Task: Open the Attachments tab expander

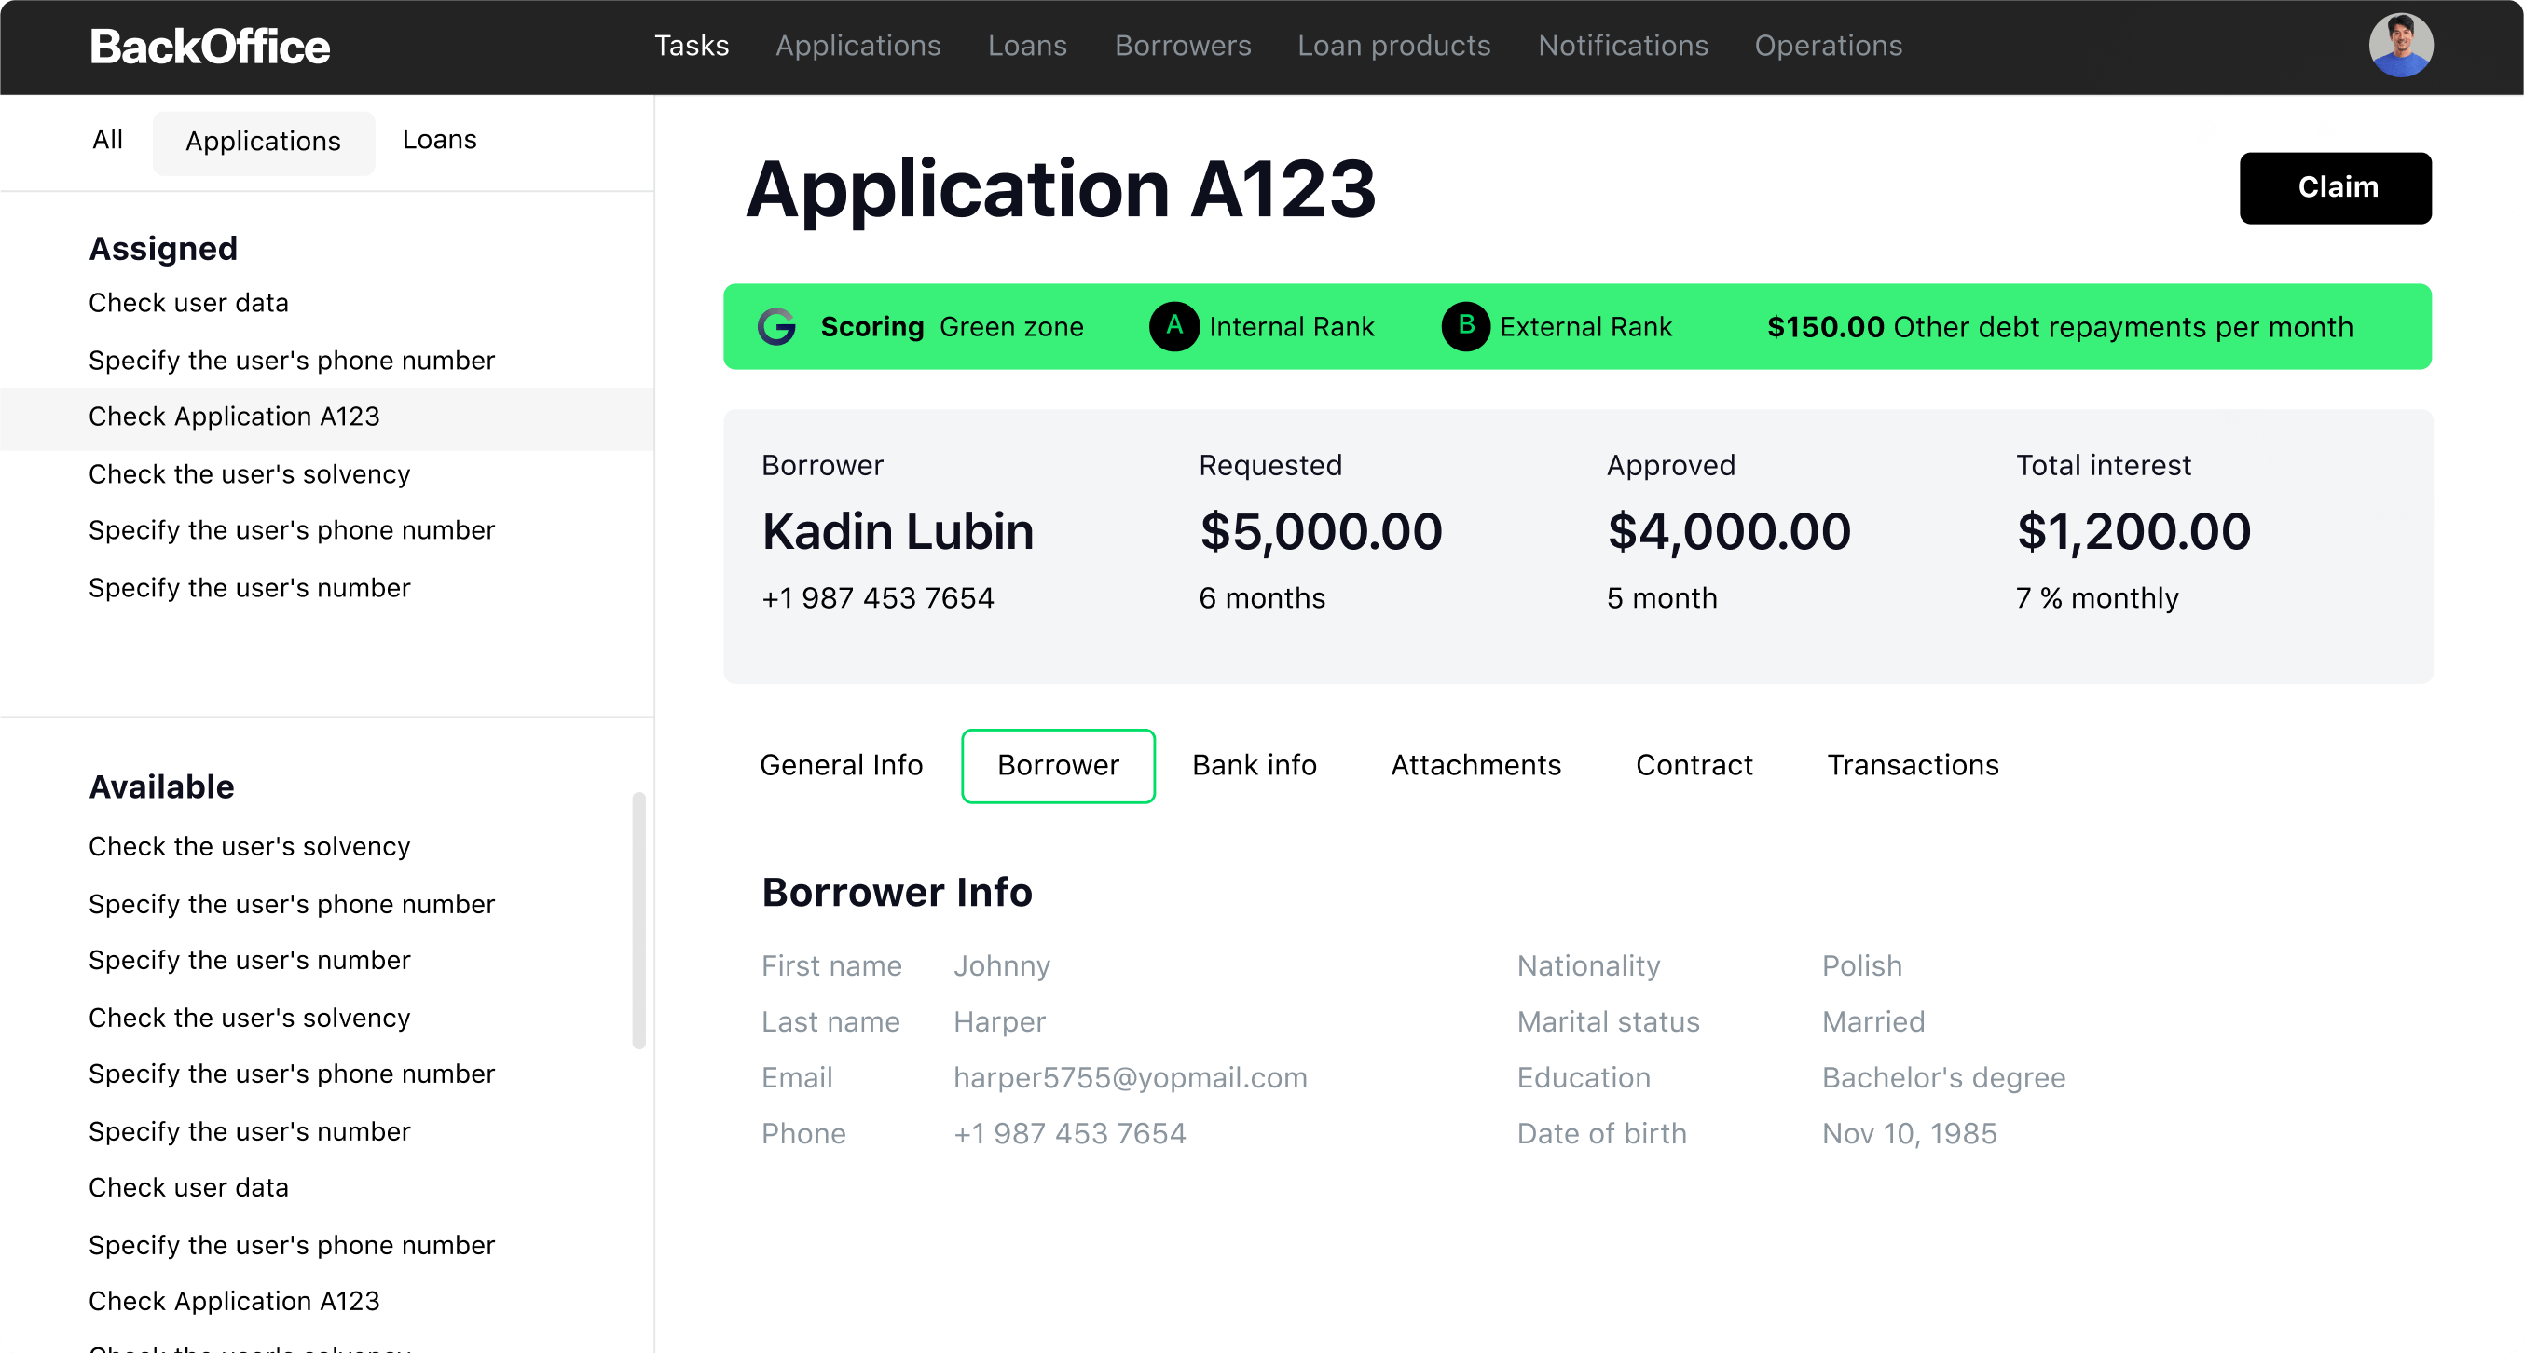Action: (1475, 765)
